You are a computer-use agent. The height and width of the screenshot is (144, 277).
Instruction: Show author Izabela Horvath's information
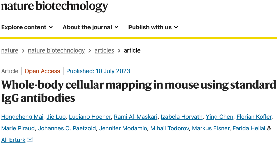coord(182,117)
